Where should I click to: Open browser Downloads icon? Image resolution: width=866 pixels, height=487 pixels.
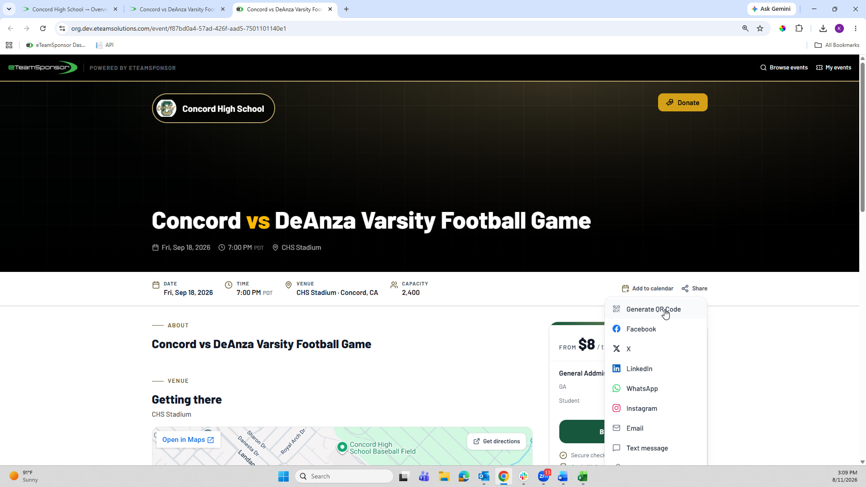pyautogui.click(x=823, y=28)
